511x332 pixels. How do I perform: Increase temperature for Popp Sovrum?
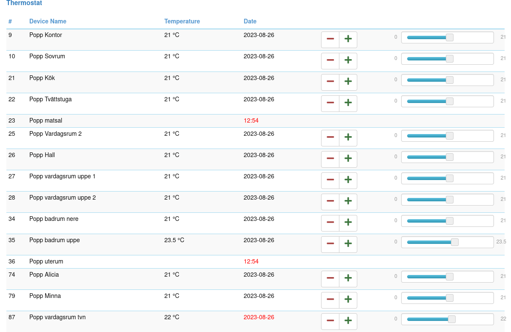[348, 61]
